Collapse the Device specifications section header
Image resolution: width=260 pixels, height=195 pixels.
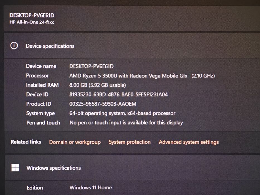[132, 46]
